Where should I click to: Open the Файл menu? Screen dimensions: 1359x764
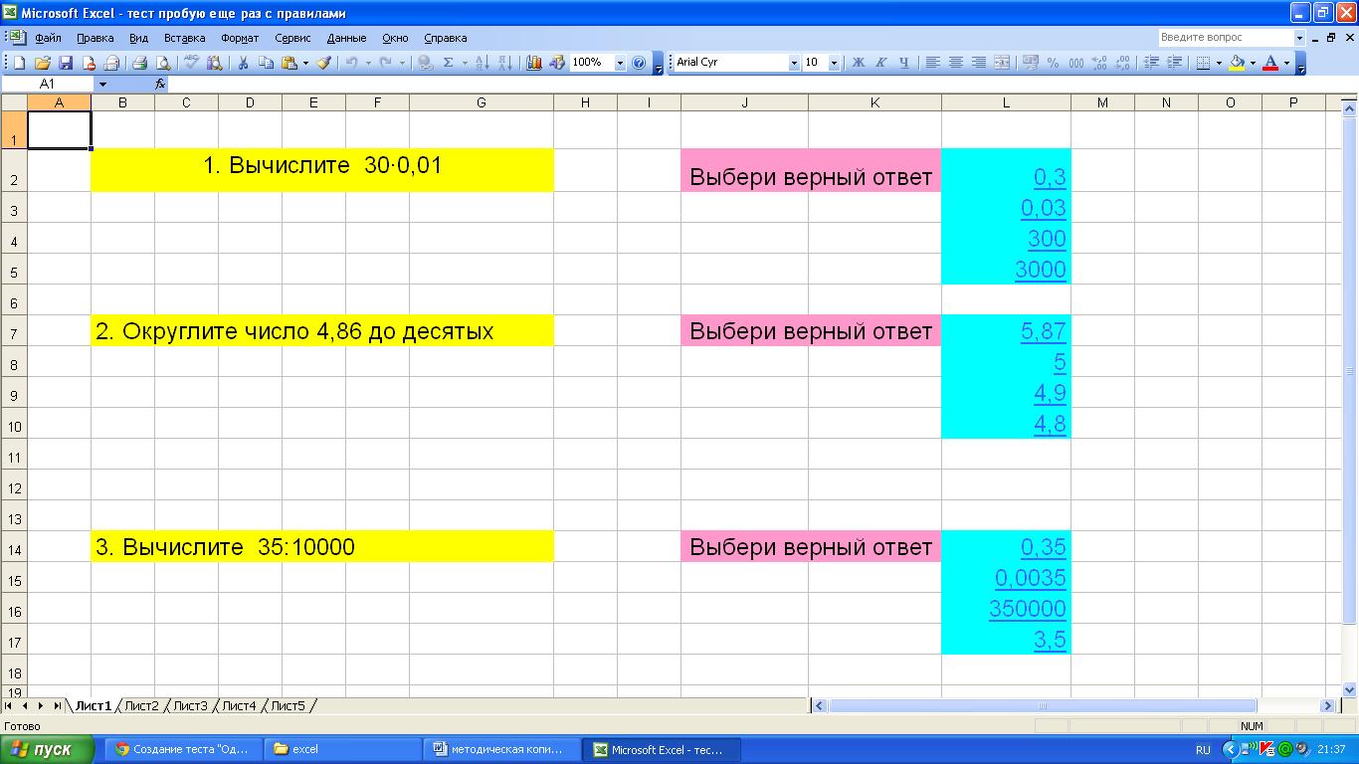[48, 38]
